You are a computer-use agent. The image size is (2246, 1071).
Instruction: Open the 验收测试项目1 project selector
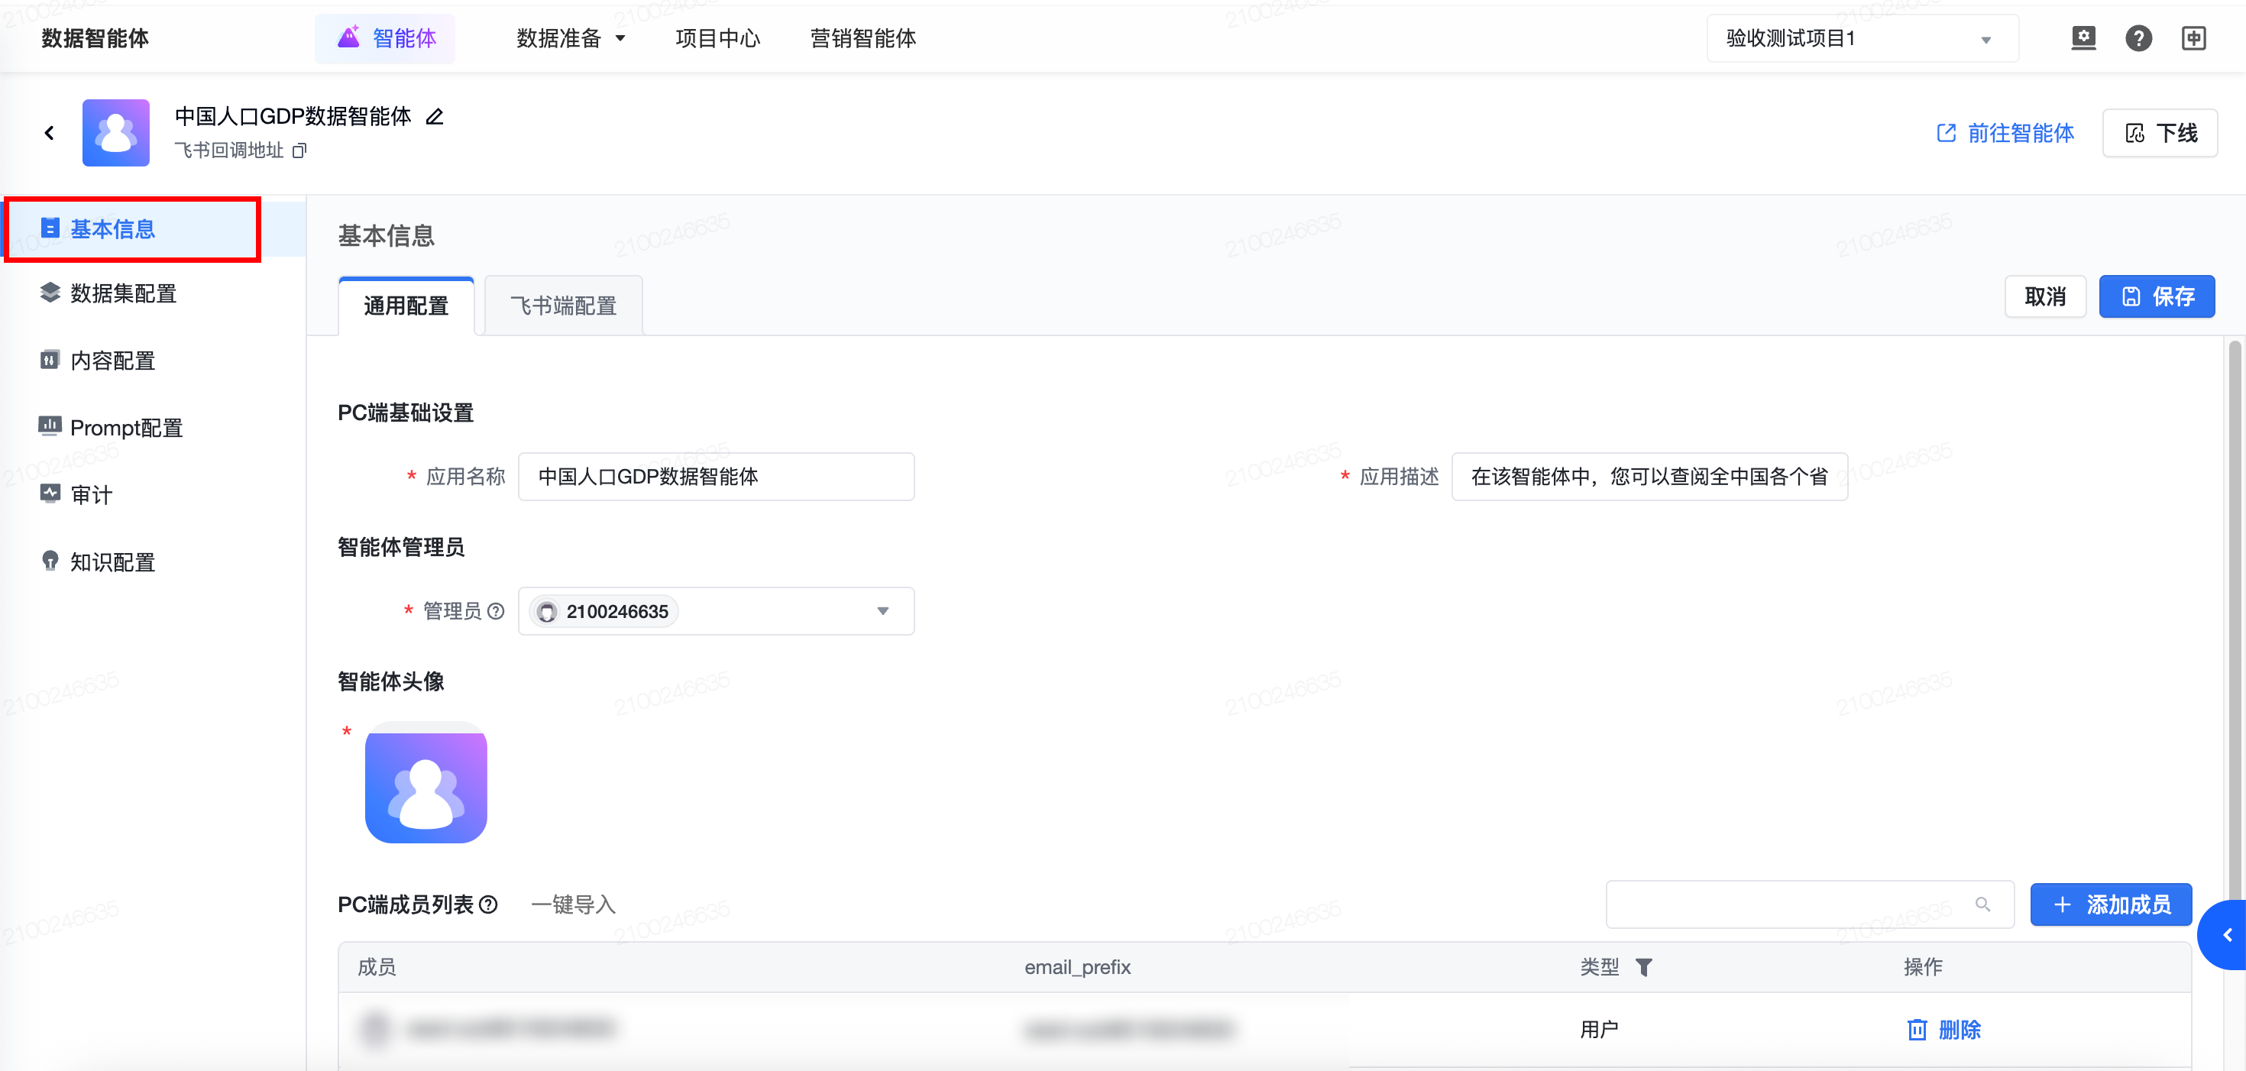[x=1862, y=38]
